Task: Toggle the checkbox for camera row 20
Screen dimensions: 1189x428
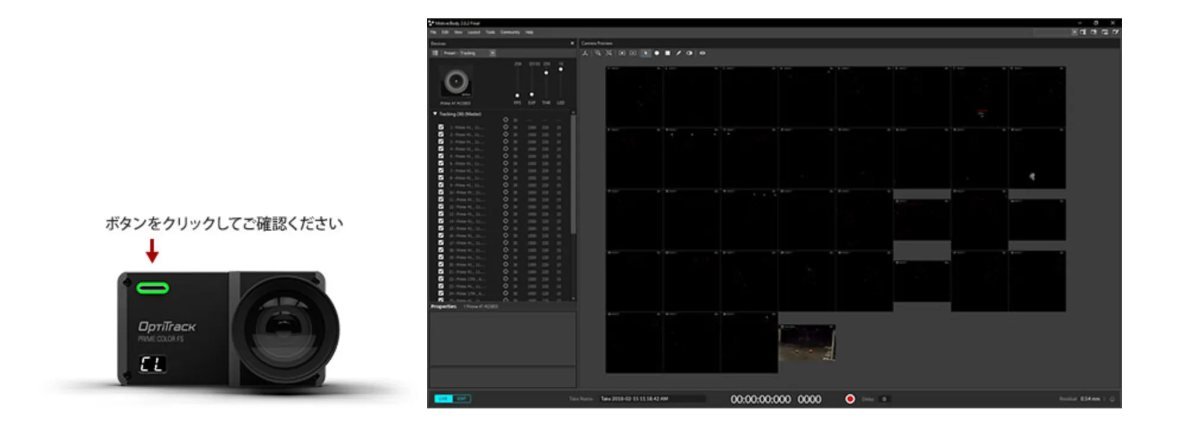Action: tap(441, 264)
